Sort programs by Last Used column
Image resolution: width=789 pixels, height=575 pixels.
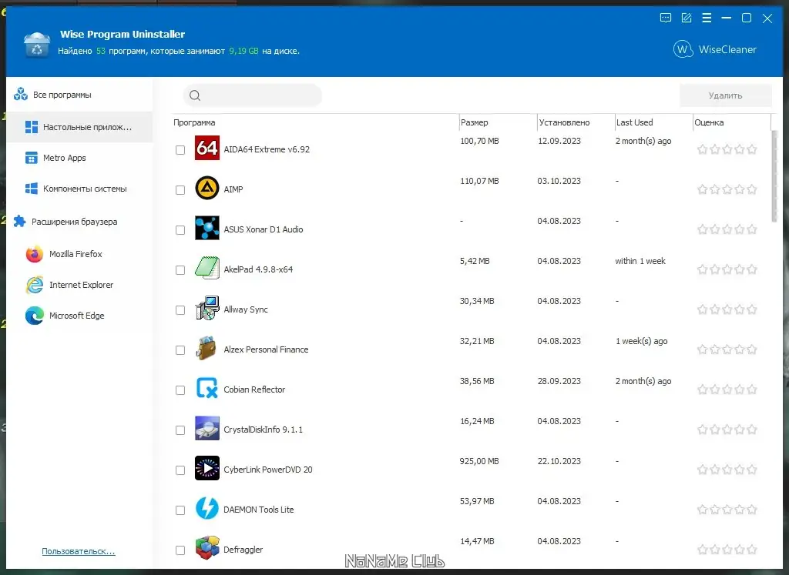634,122
